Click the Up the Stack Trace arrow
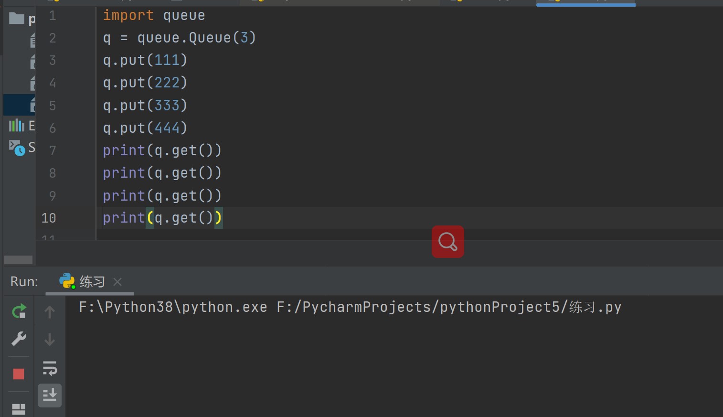Image resolution: width=723 pixels, height=417 pixels. coord(50,312)
